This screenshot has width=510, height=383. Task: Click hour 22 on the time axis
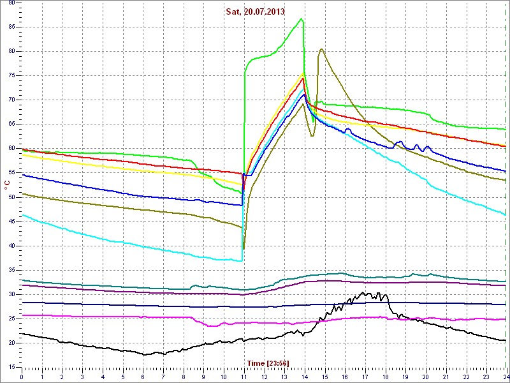pyautogui.click(x=466, y=377)
